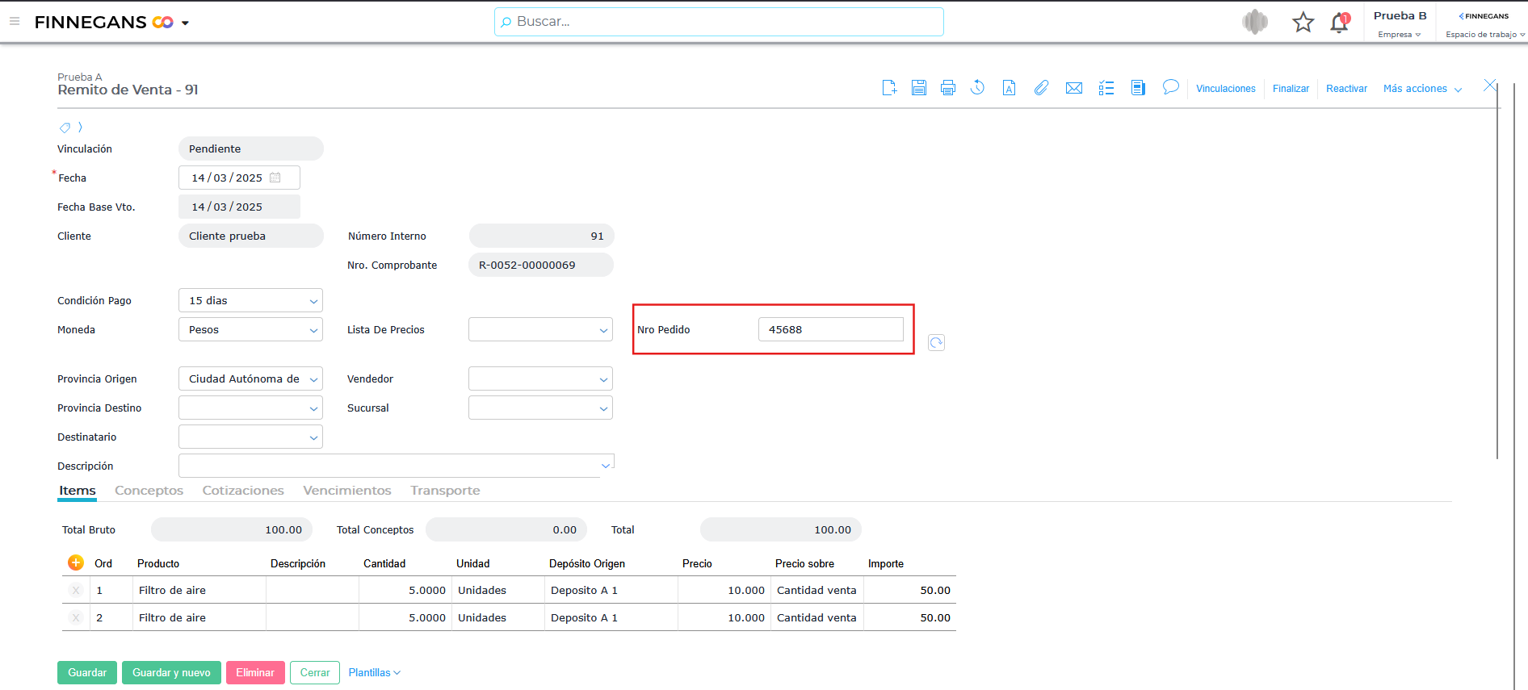This screenshot has width=1528, height=690.
Task: Open the Moneda dropdown
Action: pos(313,330)
